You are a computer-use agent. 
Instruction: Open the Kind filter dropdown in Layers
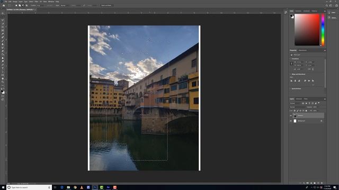[295, 103]
